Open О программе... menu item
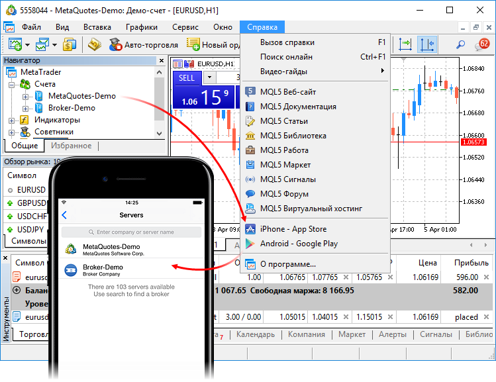The width and height of the screenshot is (496, 382). click(x=315, y=264)
